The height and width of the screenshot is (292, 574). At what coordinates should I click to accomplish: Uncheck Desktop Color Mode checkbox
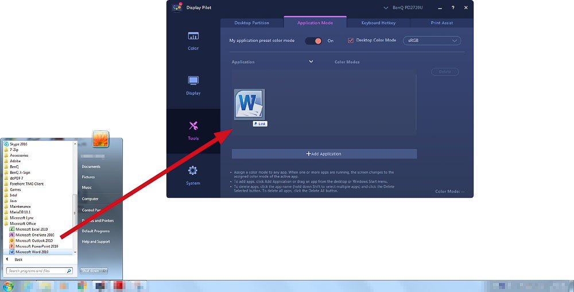click(x=350, y=40)
